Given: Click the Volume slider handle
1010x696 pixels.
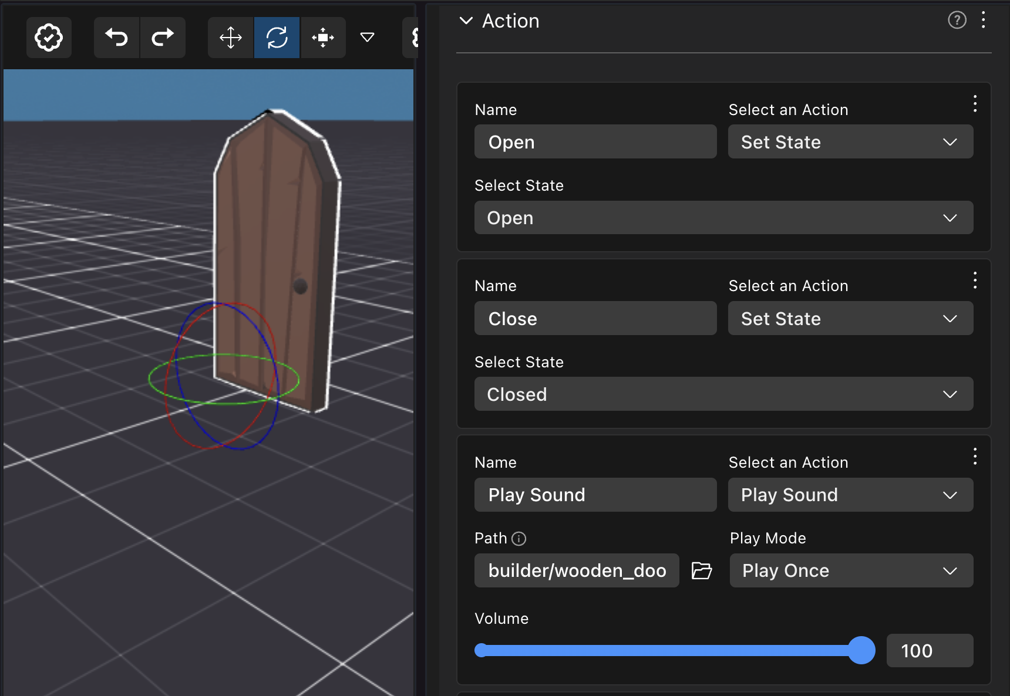Looking at the screenshot, I should [861, 650].
